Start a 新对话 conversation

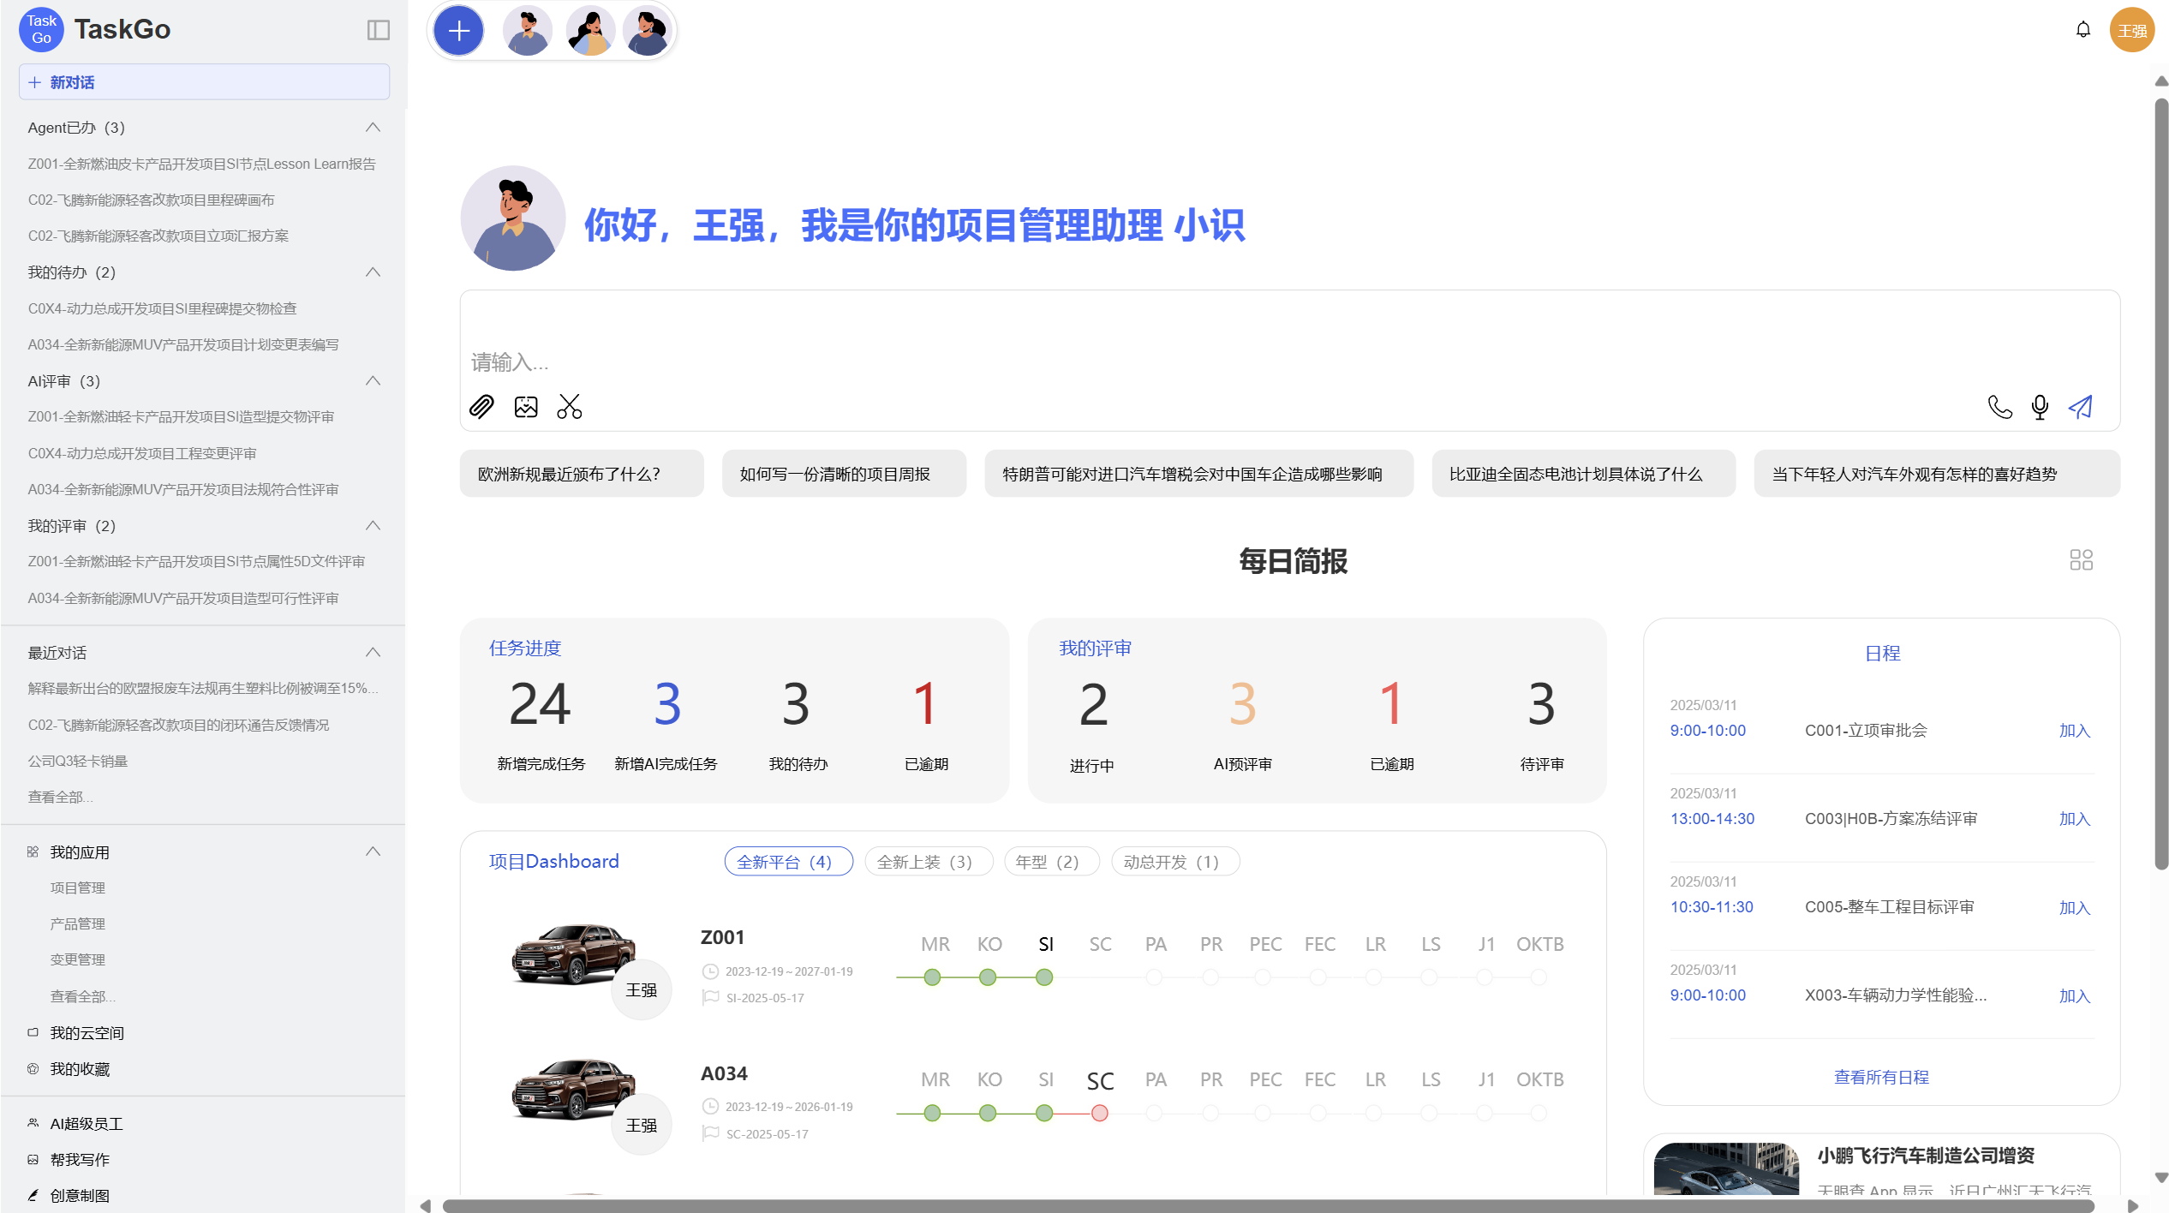pos(203,81)
